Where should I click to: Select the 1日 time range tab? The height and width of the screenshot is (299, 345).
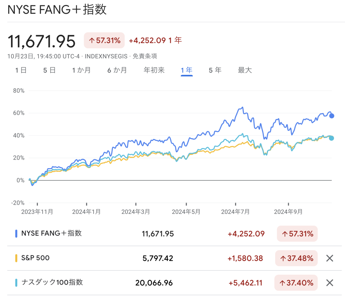point(21,70)
